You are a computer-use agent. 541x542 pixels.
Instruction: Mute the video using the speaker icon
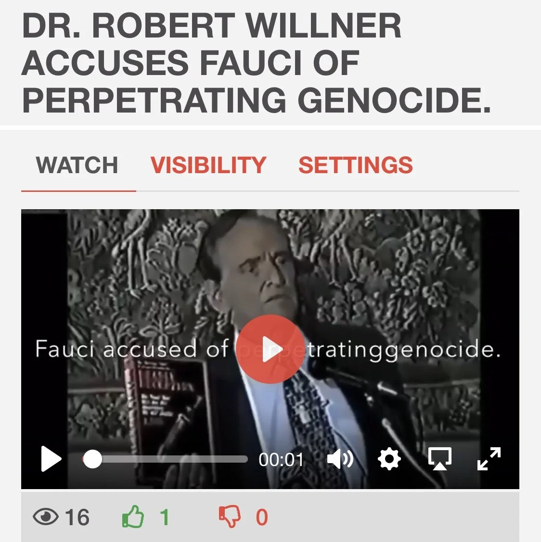[340, 459]
